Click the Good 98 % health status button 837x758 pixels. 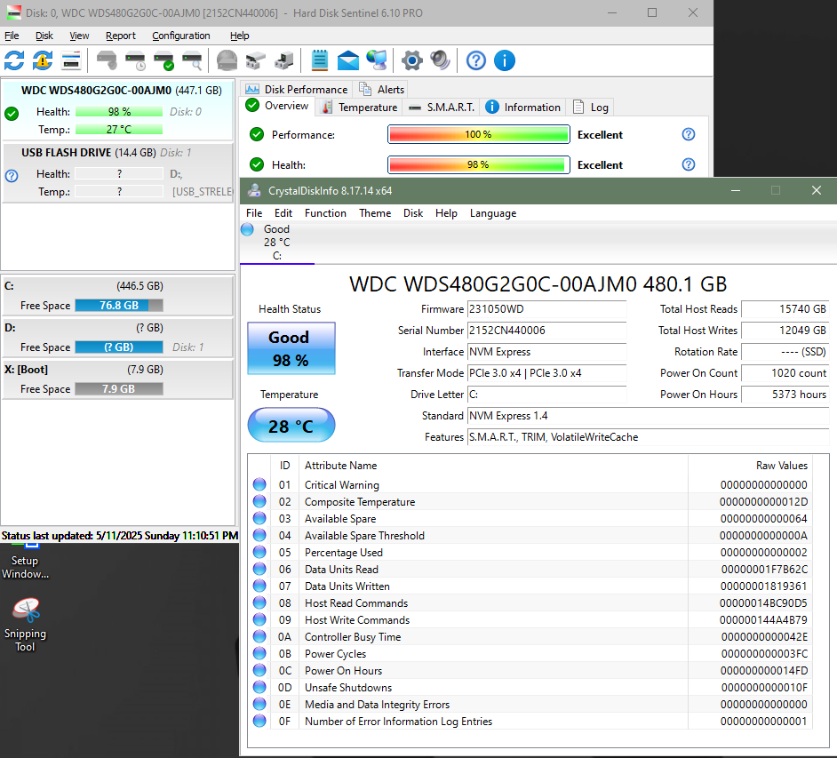click(x=291, y=348)
